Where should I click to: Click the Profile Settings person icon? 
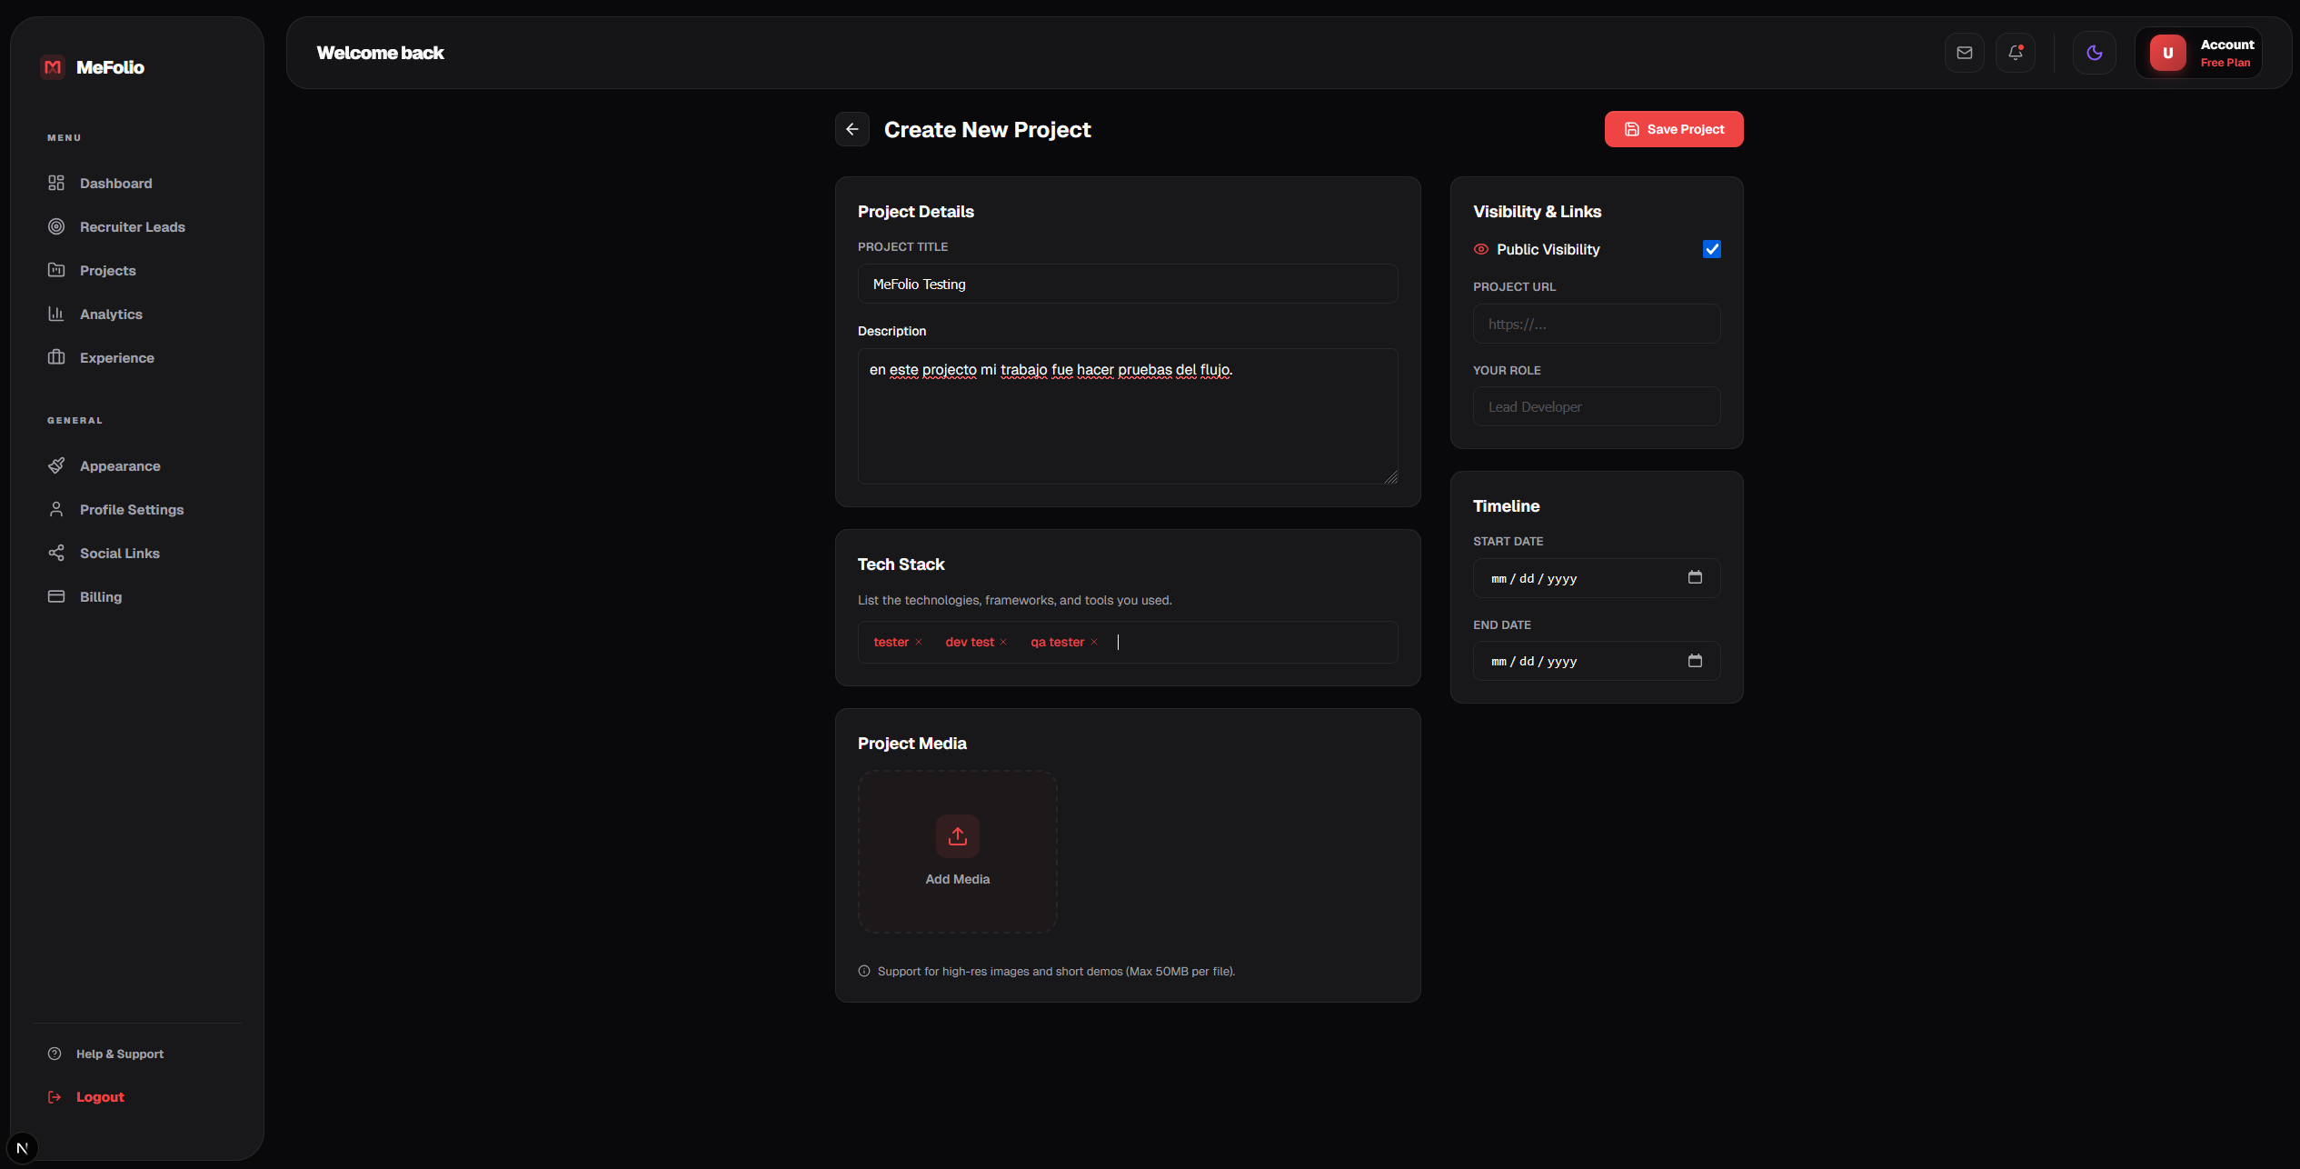(56, 509)
